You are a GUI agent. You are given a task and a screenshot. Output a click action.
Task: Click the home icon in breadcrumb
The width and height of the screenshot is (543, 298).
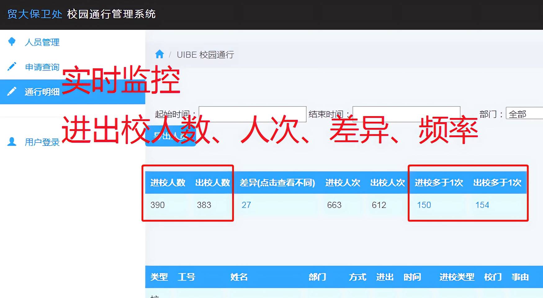[159, 54]
